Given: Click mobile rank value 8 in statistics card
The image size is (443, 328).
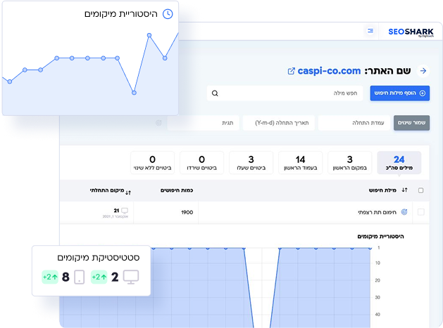Looking at the screenshot, I should click(x=65, y=277).
